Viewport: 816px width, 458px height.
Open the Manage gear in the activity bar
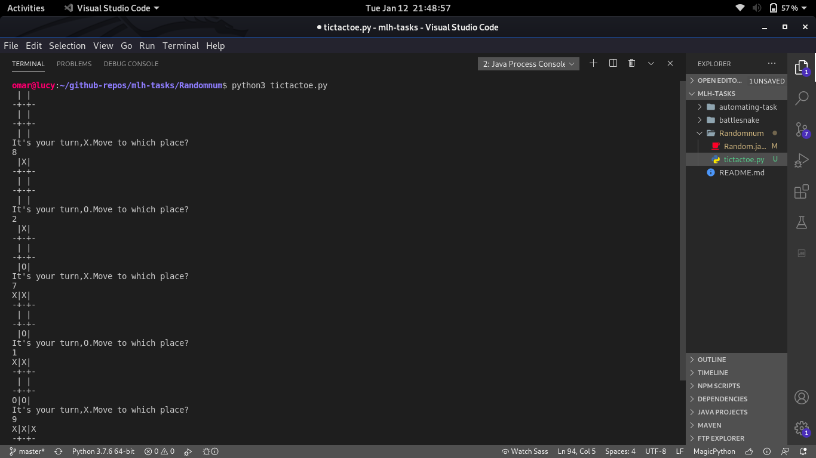pyautogui.click(x=802, y=428)
